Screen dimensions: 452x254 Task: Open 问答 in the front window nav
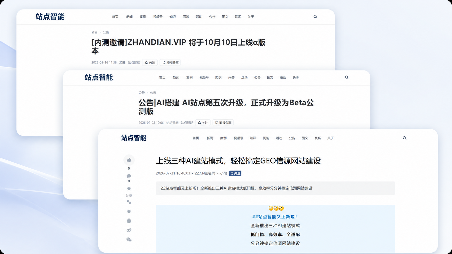pos(266,138)
